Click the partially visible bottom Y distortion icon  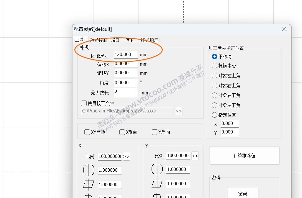[157, 196]
